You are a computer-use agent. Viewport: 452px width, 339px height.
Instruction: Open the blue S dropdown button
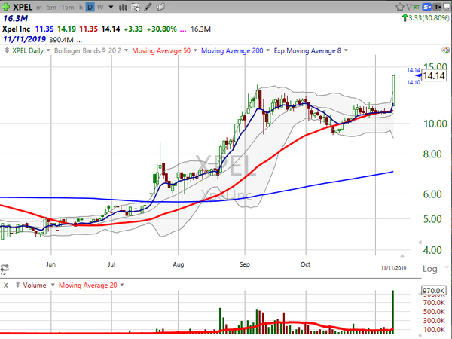[x=427, y=7]
